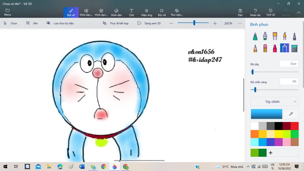304x171 pixels.
Task: Select the pink color swatch
Action: click(x=287, y=142)
